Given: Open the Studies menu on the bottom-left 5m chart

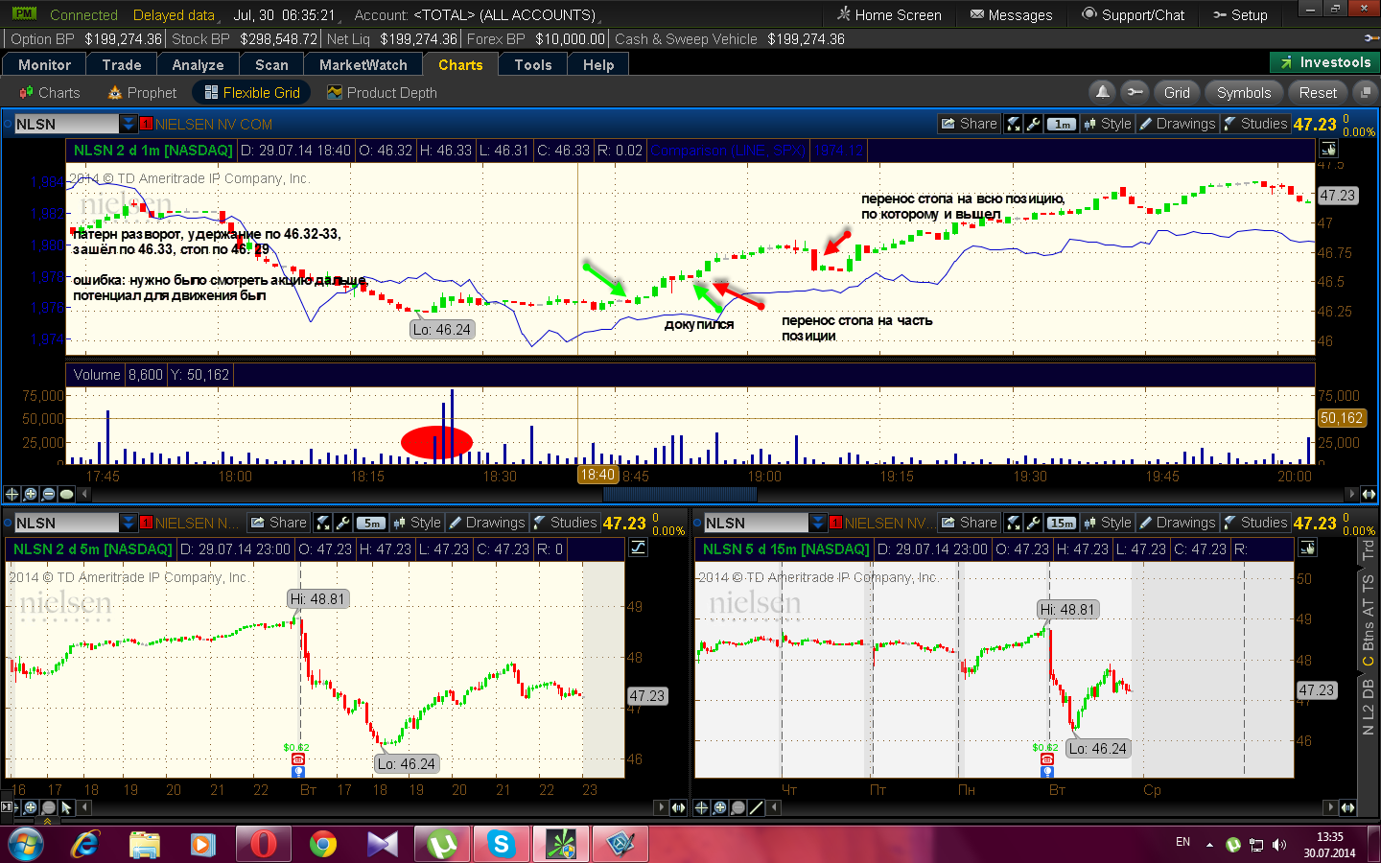Looking at the screenshot, I should [565, 523].
